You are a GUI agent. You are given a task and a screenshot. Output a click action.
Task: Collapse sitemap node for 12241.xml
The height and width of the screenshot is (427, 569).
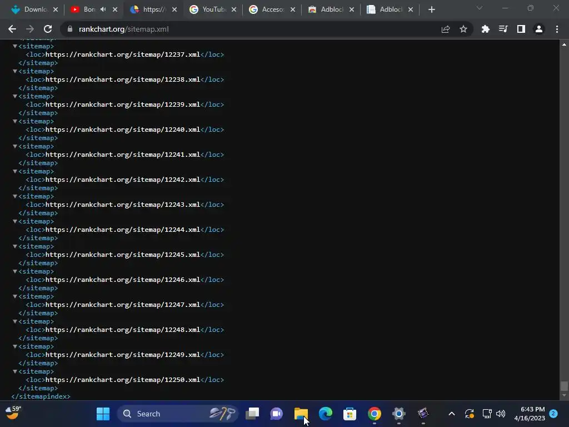(x=15, y=146)
